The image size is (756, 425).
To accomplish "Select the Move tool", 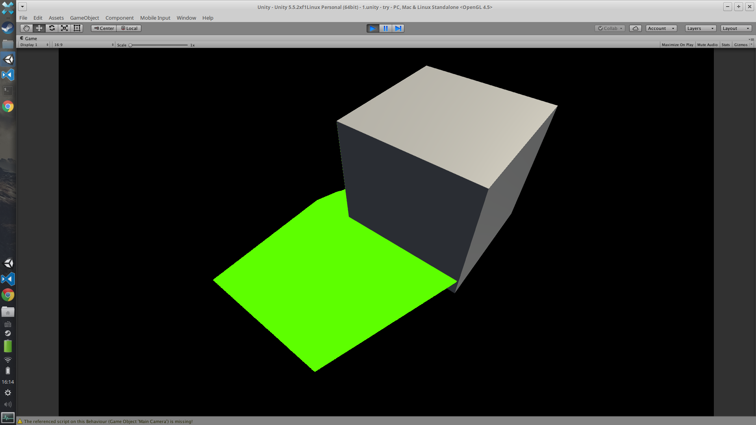I will coord(39,28).
